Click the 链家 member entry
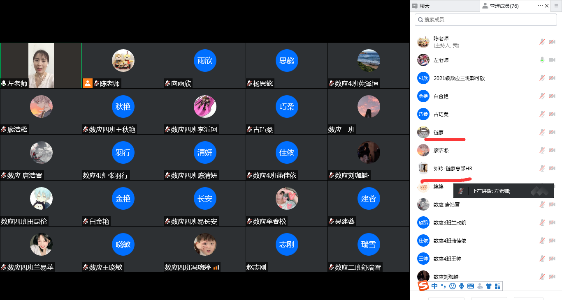Viewport: 562px width, 300px height. (x=439, y=133)
